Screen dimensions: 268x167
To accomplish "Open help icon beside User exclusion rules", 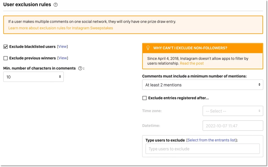I will [x=55, y=5].
